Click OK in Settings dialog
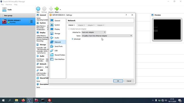This screenshot has width=184, height=103. click(118, 81)
